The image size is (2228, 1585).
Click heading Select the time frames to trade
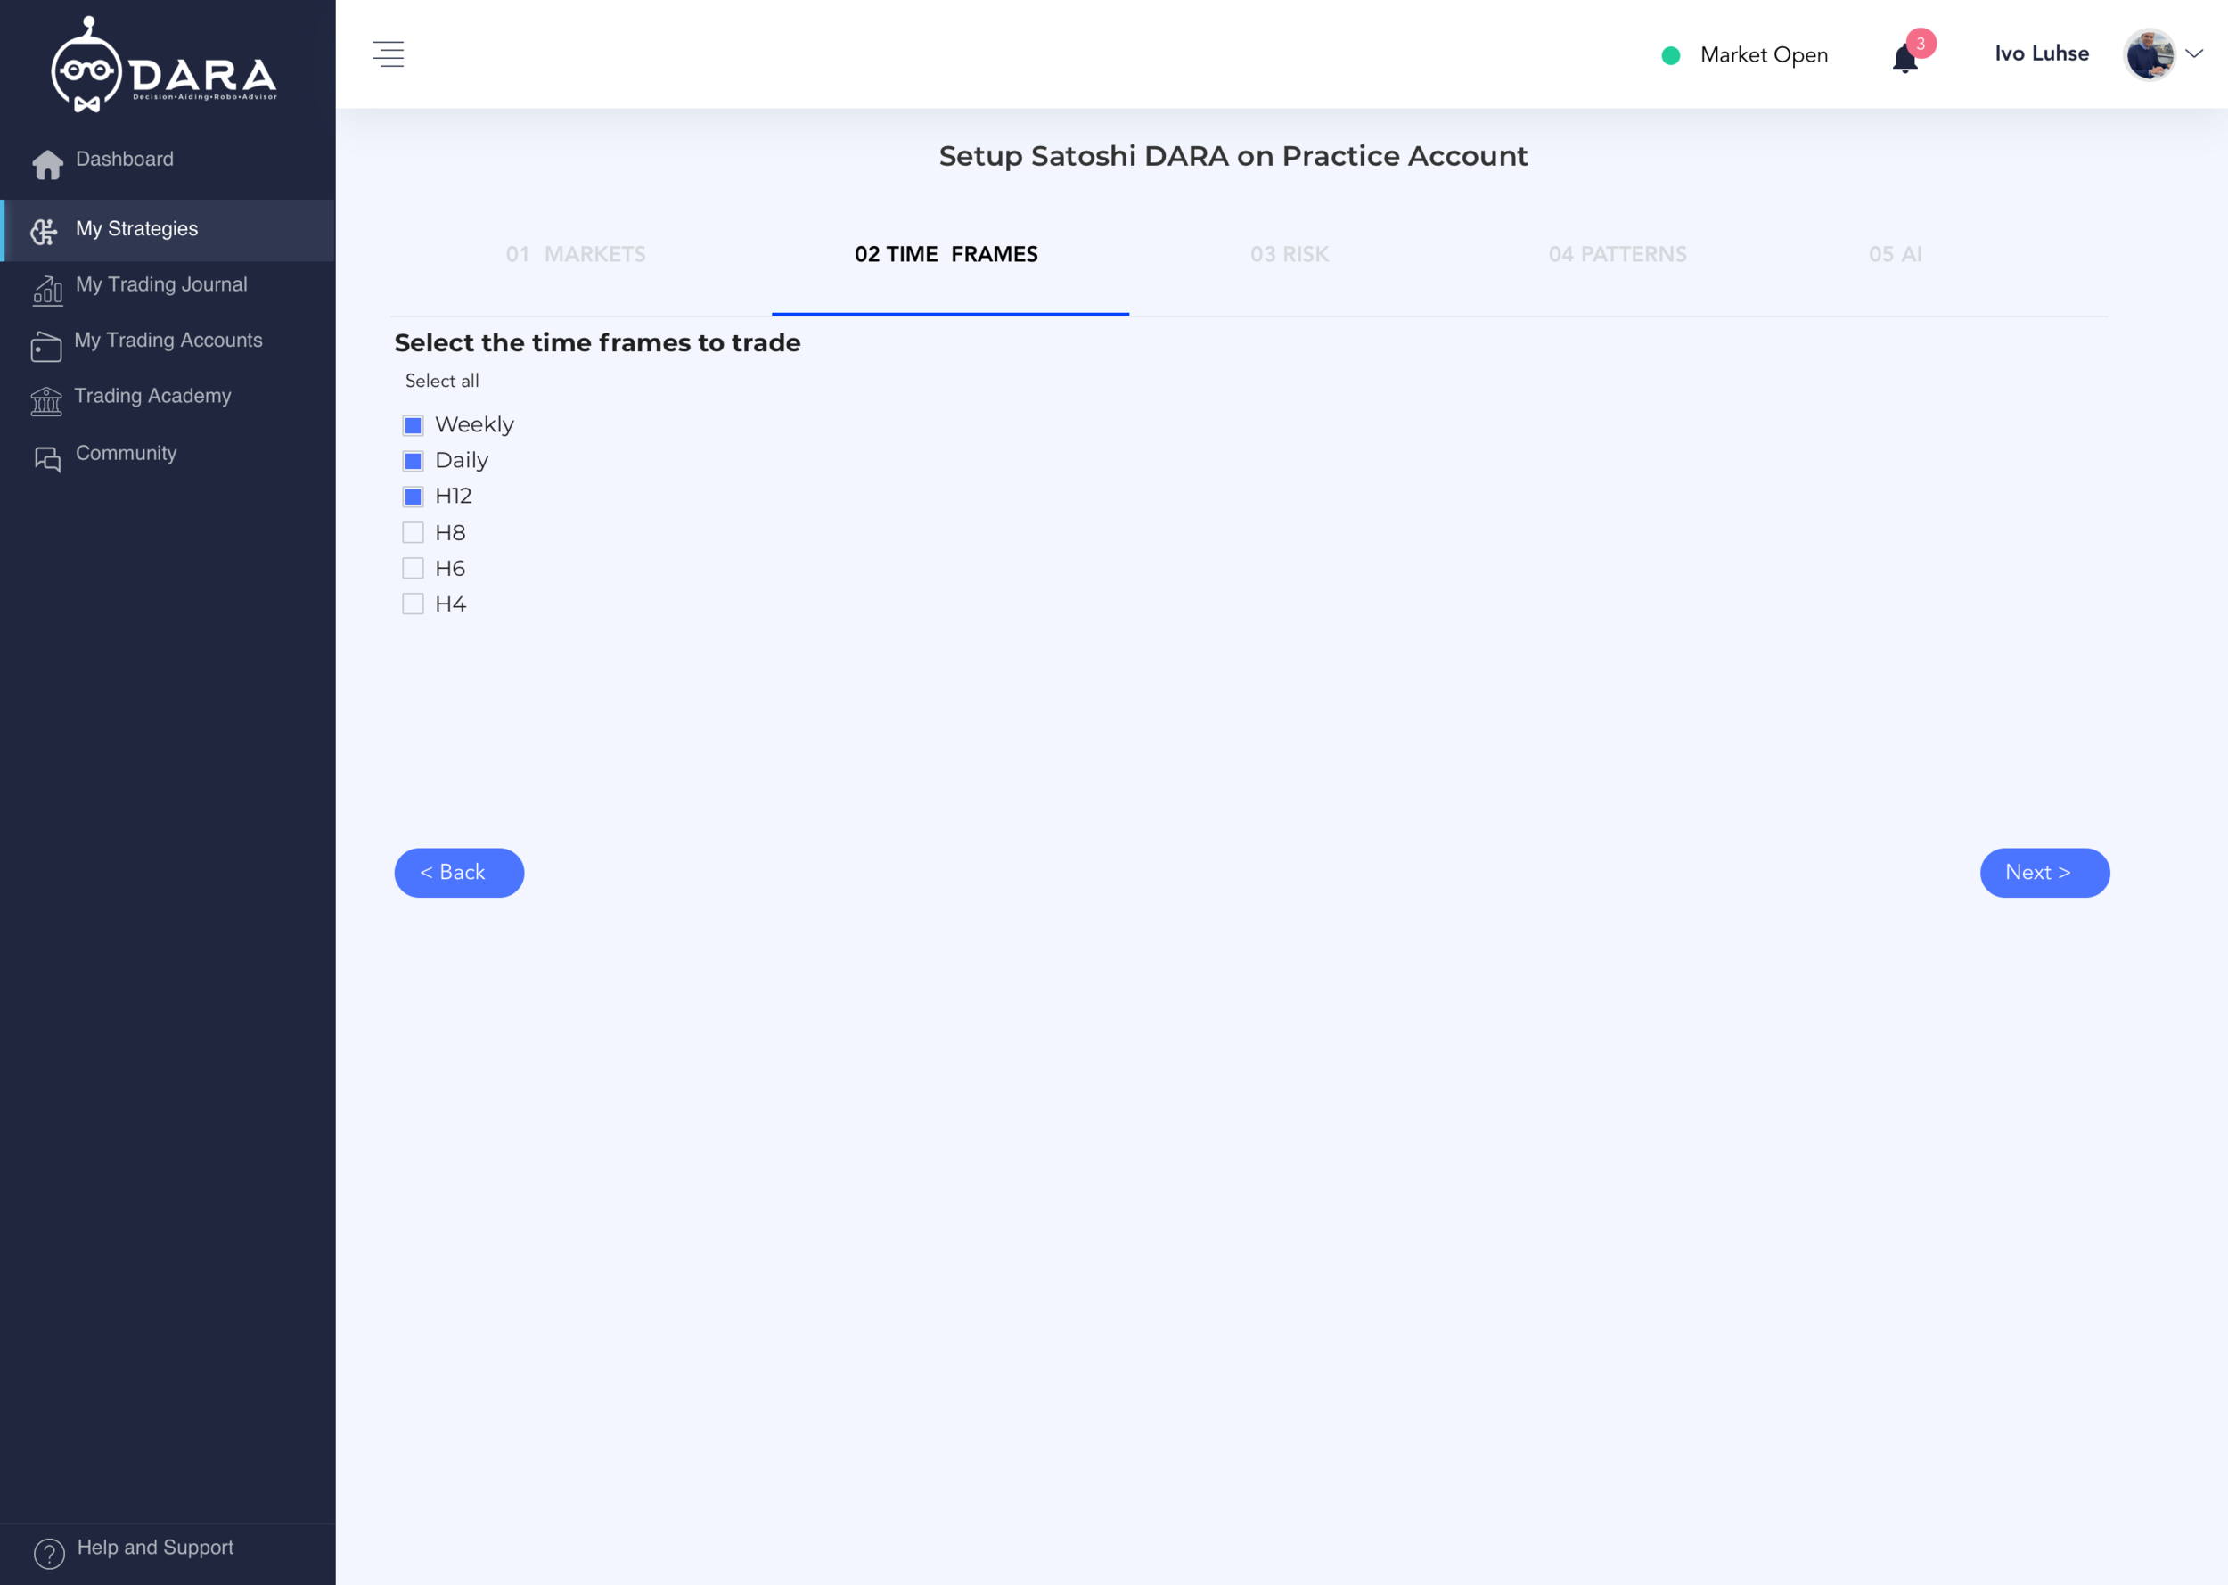597,342
